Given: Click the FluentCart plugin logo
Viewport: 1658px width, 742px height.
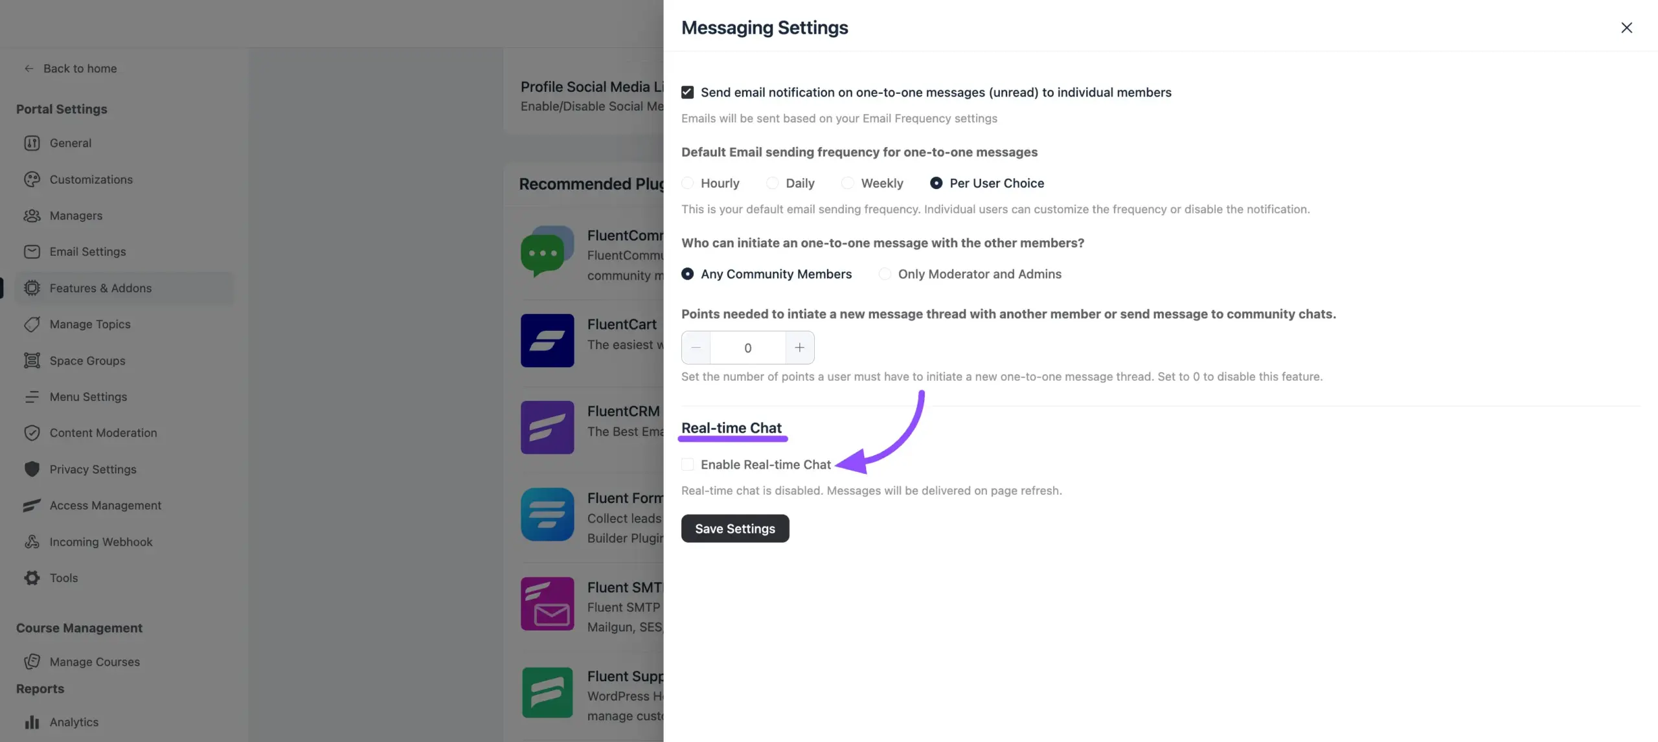Looking at the screenshot, I should [x=547, y=341].
